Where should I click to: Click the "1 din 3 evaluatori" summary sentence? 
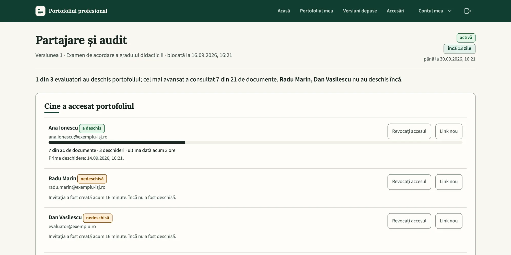point(219,80)
